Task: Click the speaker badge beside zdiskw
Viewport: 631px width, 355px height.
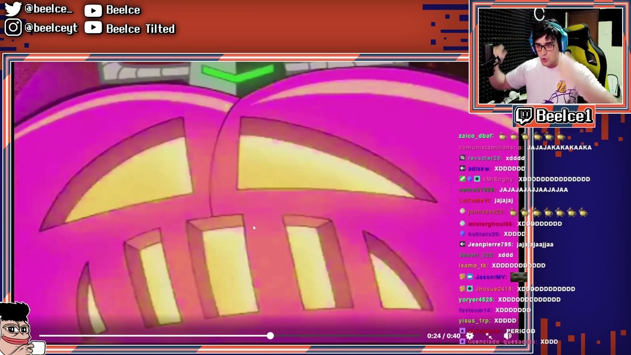Action: (x=462, y=169)
